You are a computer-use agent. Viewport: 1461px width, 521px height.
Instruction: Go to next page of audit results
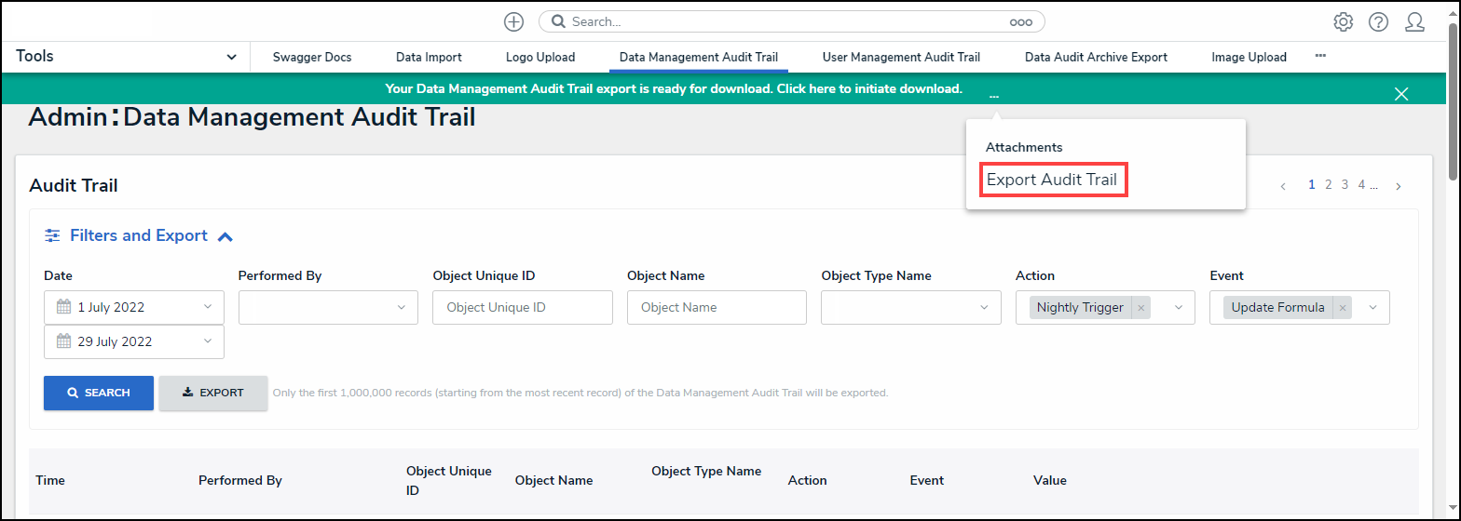tap(1398, 186)
